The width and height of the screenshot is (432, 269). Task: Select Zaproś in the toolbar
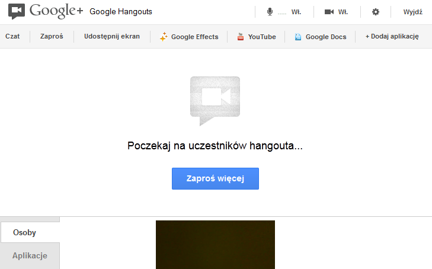(52, 37)
